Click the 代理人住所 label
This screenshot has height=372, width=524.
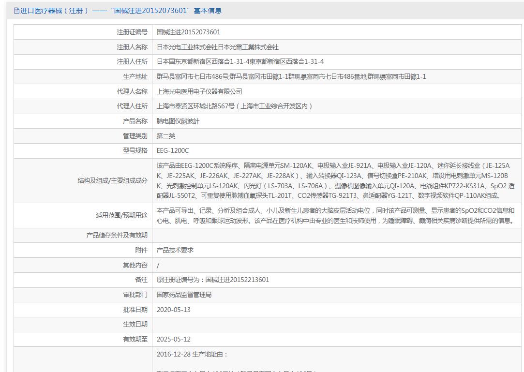[x=132, y=106]
